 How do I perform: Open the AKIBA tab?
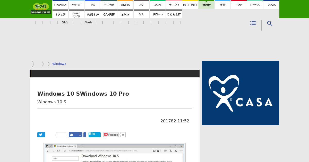tap(125, 5)
